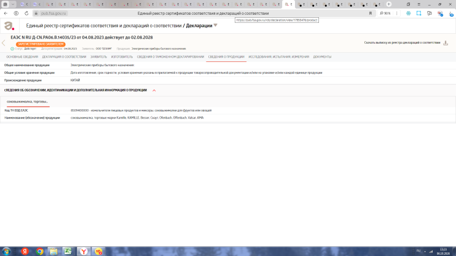
Task: Switch to the active tab's right neighbor
Action: 301,4
